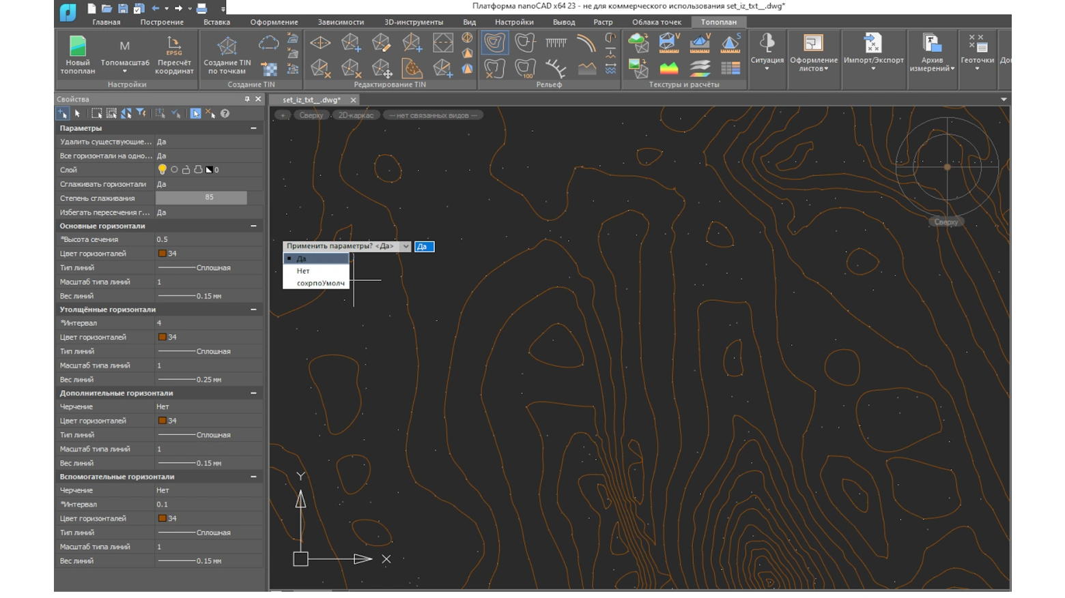The height and width of the screenshot is (598, 1065).
Task: Open the Применить параметры dropdown arrow
Action: (x=406, y=246)
